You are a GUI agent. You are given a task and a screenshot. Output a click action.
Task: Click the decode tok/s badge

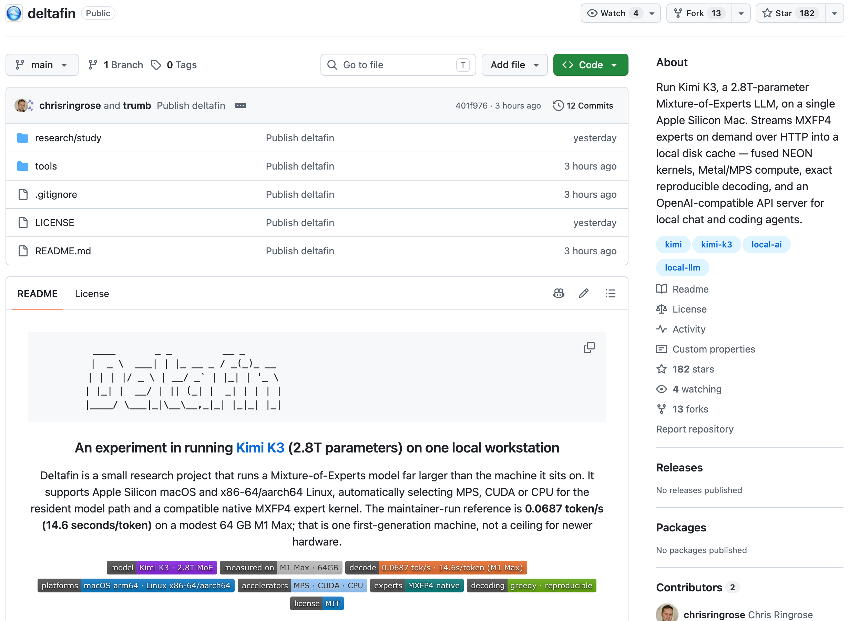pyautogui.click(x=436, y=568)
